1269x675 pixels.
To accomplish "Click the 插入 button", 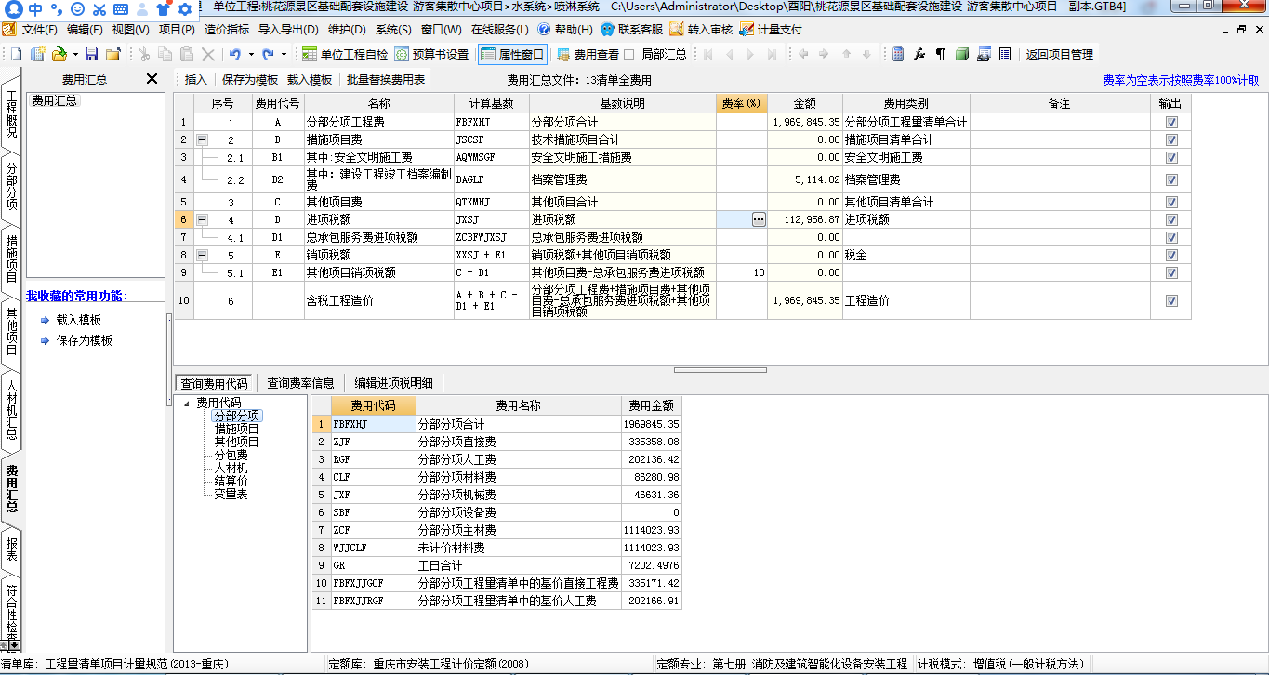I will point(196,80).
